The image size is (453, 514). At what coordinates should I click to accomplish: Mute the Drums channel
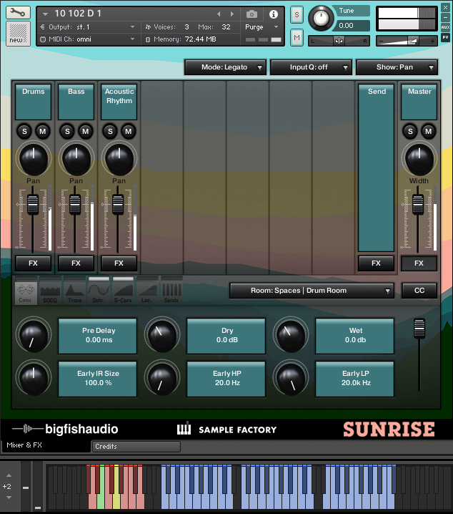pyautogui.click(x=43, y=132)
